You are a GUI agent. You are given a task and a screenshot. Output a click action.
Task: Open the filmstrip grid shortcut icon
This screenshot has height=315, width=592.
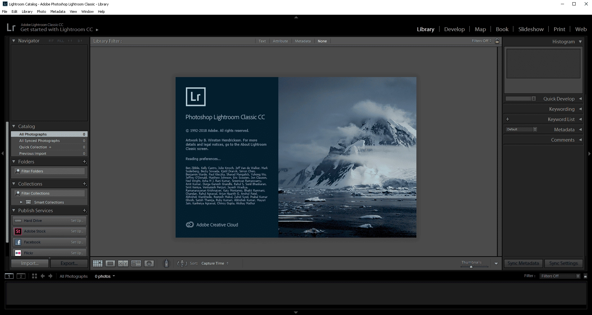coord(34,276)
